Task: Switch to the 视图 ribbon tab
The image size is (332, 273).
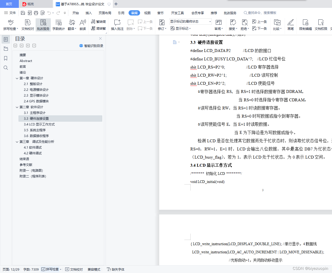Action: [x=147, y=13]
